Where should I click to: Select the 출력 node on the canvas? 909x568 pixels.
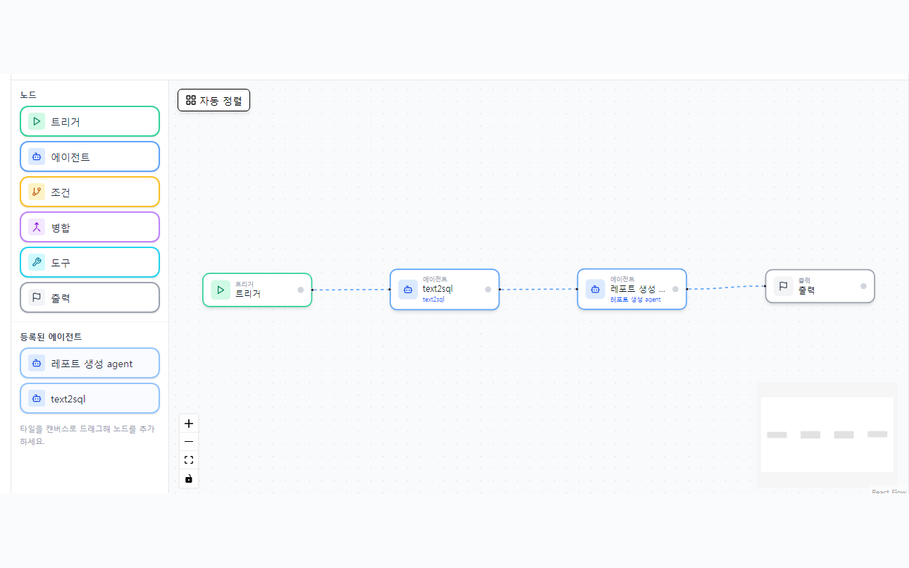[820, 286]
